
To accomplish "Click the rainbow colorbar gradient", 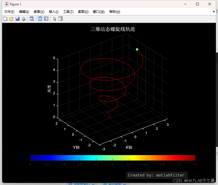I will (x=112, y=157).
